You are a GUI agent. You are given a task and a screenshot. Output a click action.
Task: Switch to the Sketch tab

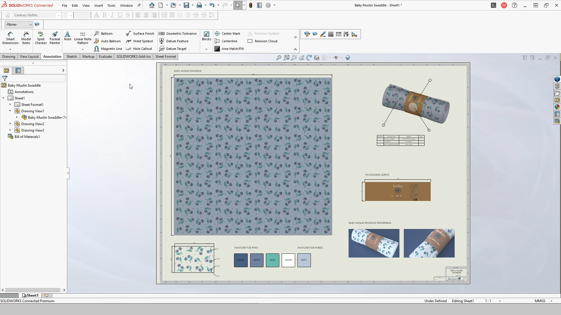tap(72, 56)
